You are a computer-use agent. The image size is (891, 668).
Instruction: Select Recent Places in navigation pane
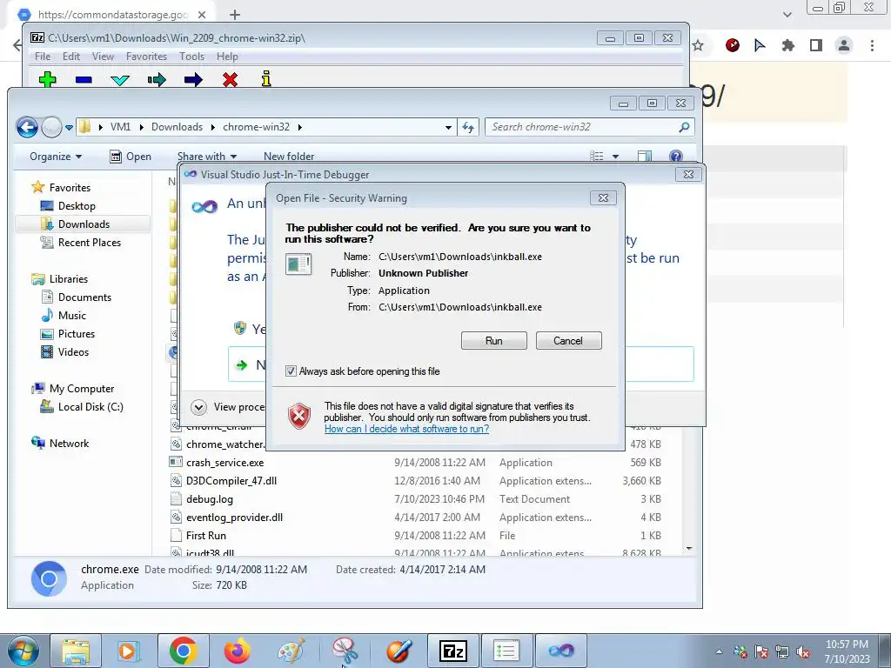coord(81,243)
